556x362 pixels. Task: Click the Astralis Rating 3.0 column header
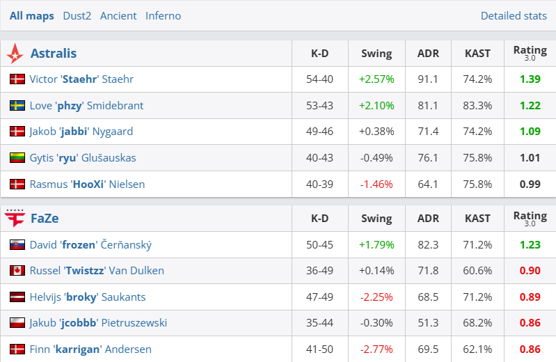point(530,54)
